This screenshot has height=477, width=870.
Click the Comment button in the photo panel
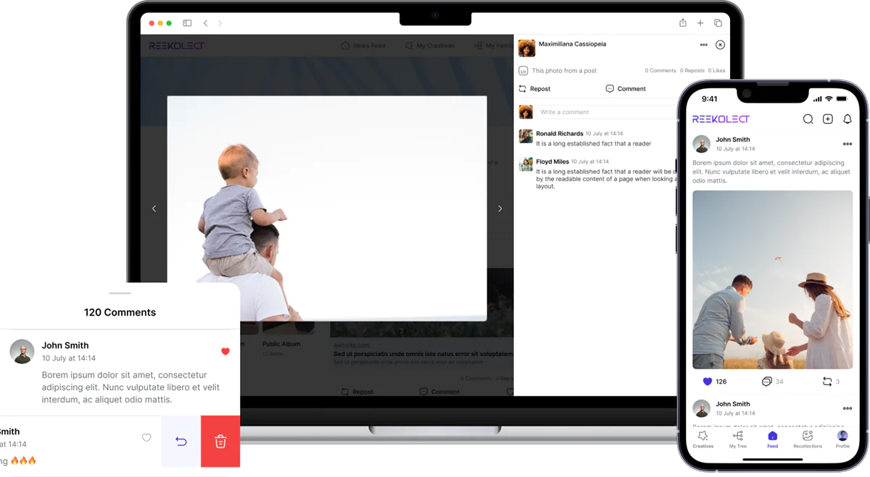click(x=625, y=89)
